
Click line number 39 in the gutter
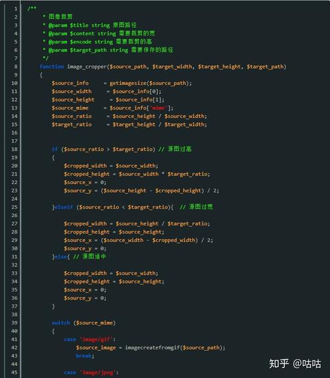[15, 323]
